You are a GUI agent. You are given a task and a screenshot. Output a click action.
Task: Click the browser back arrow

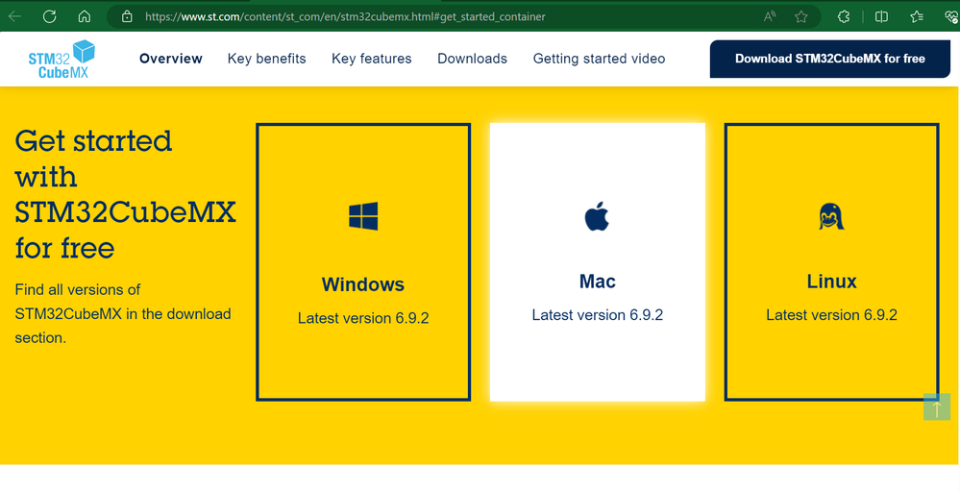tap(14, 16)
